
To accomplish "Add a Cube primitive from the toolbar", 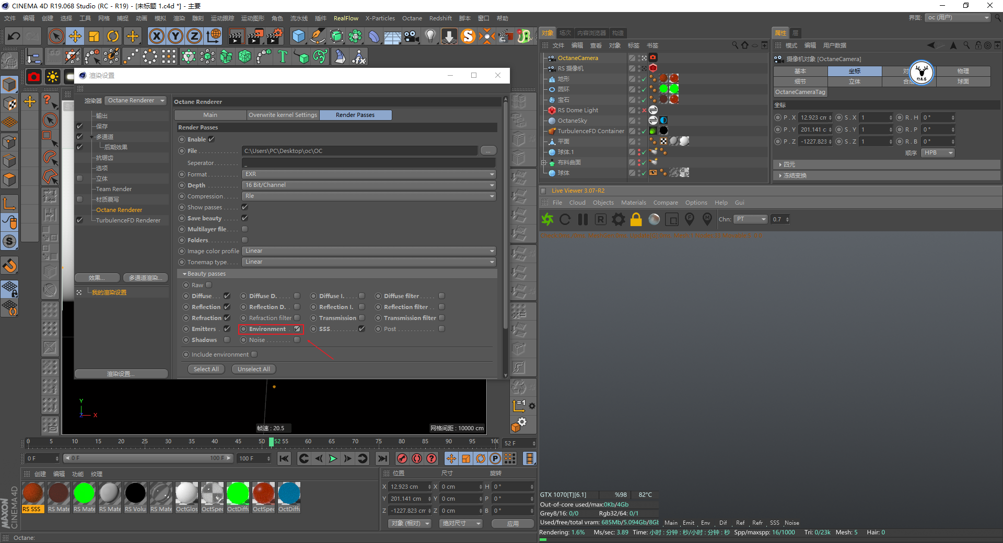I will tap(298, 36).
